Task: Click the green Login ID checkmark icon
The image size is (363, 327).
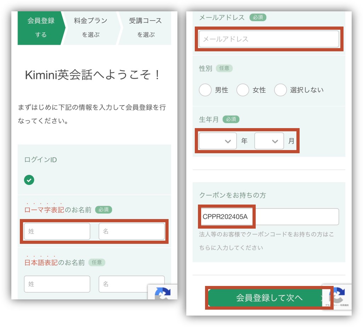Action: [29, 180]
